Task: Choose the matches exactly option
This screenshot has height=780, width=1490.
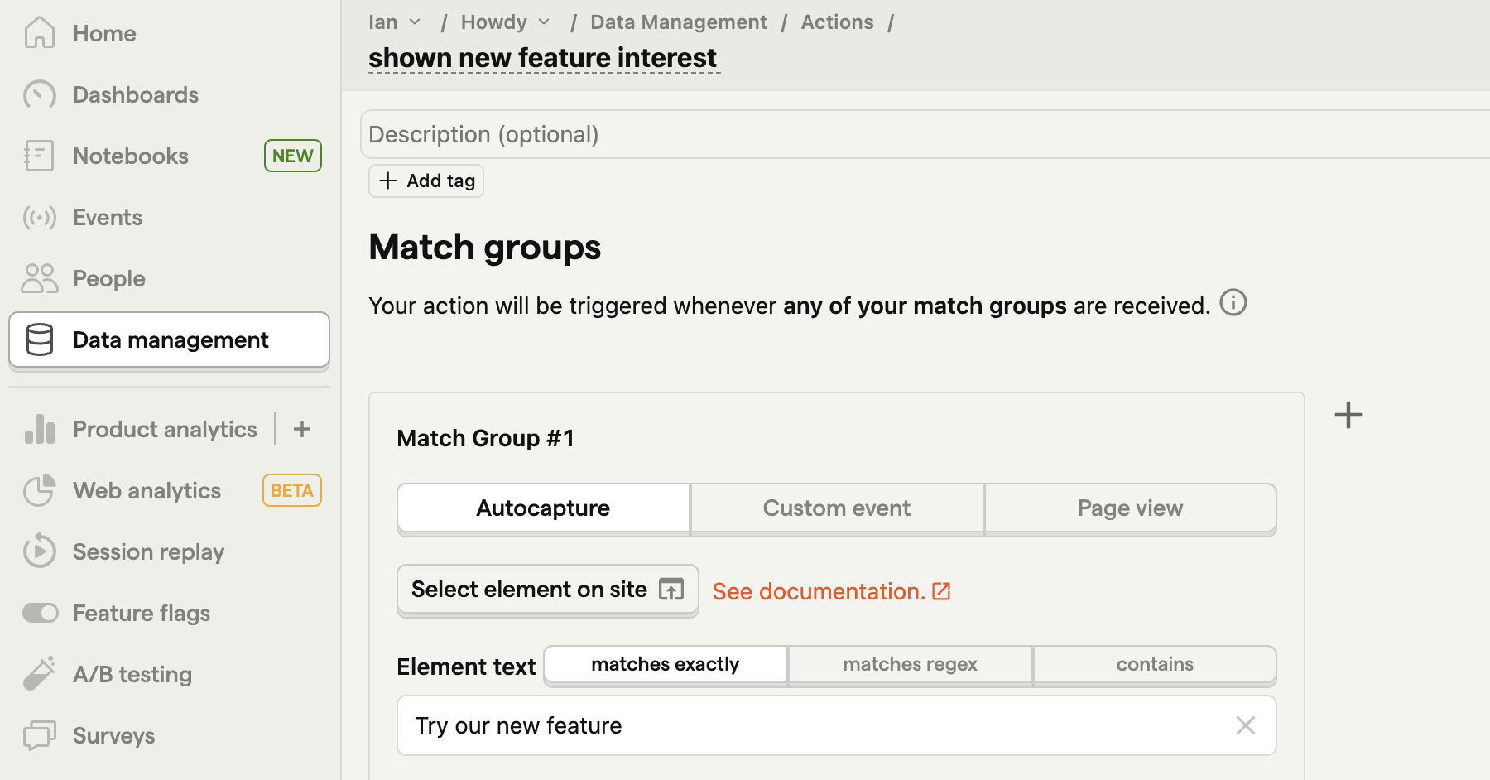Action: coord(666,664)
